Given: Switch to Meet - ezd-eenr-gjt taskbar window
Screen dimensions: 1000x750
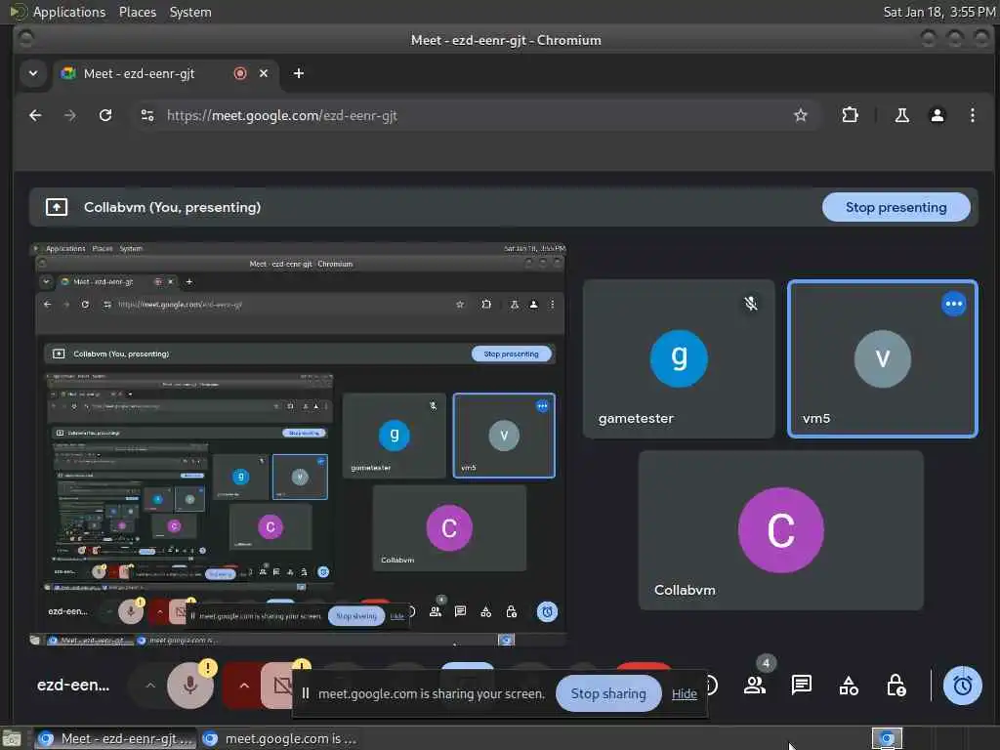Looking at the screenshot, I should [115, 738].
